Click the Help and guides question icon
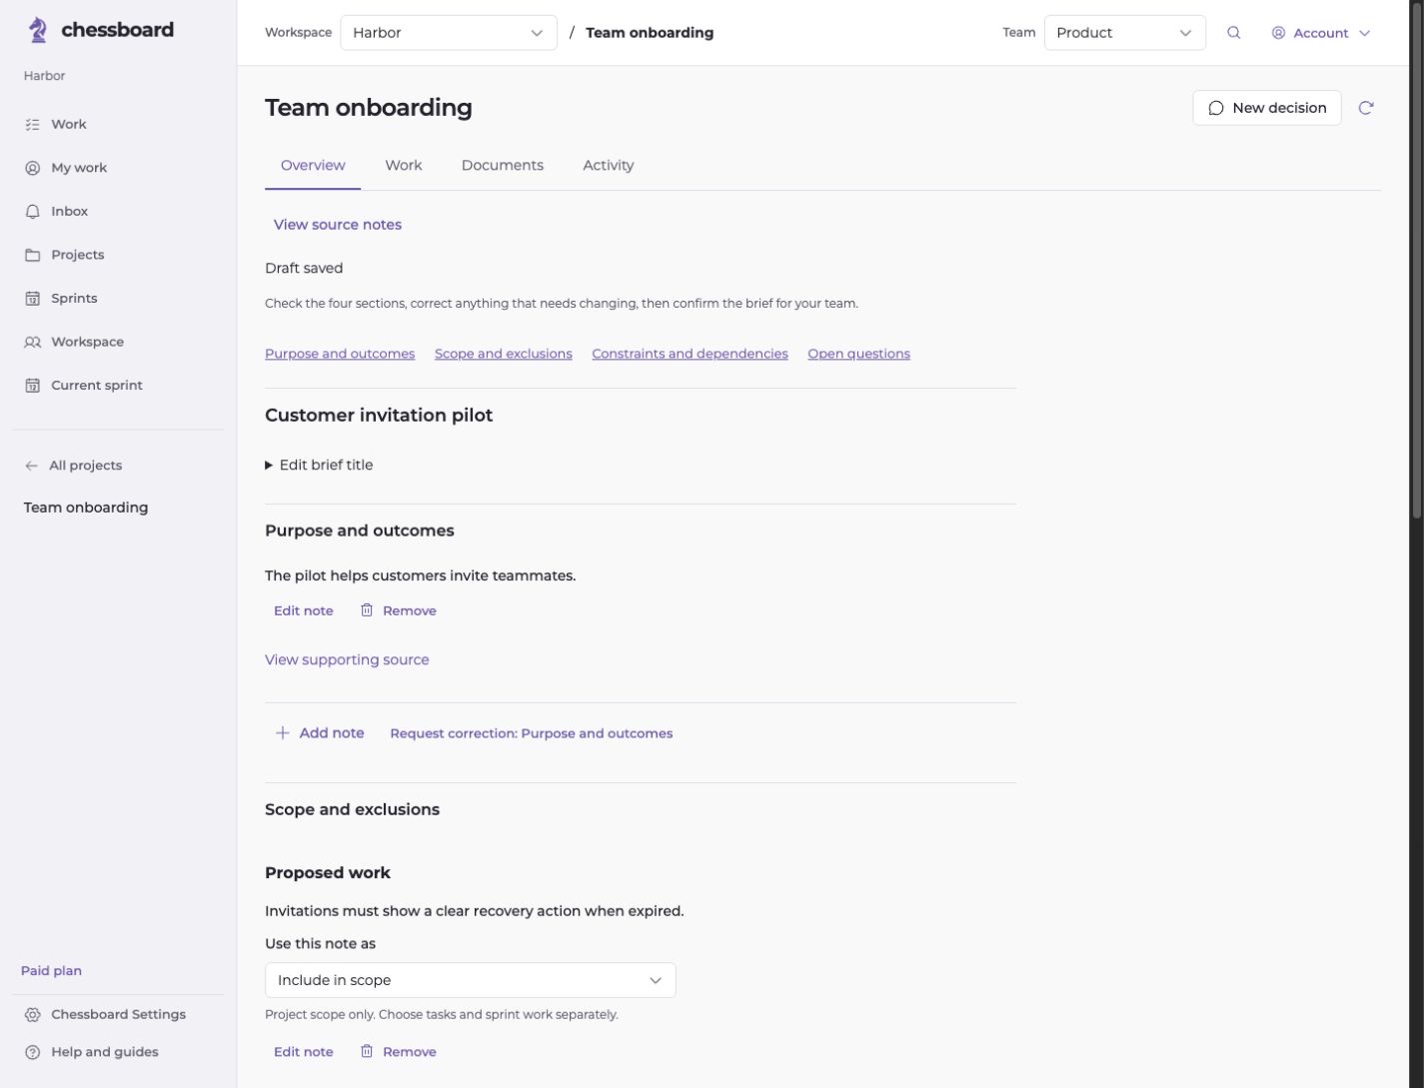This screenshot has width=1424, height=1088. (x=32, y=1052)
